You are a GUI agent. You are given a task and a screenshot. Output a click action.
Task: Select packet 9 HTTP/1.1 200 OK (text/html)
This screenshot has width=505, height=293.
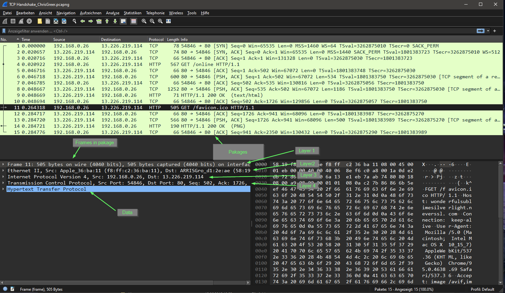click(x=251, y=95)
